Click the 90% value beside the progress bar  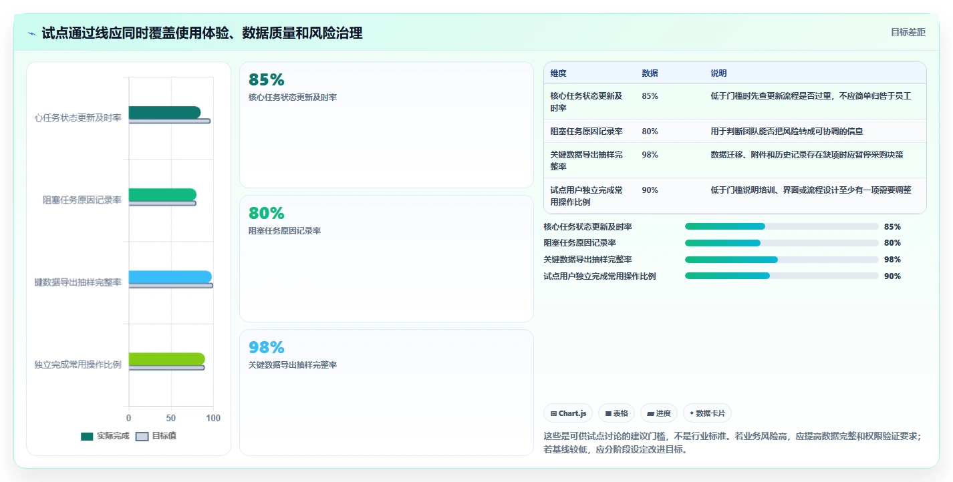tap(892, 276)
